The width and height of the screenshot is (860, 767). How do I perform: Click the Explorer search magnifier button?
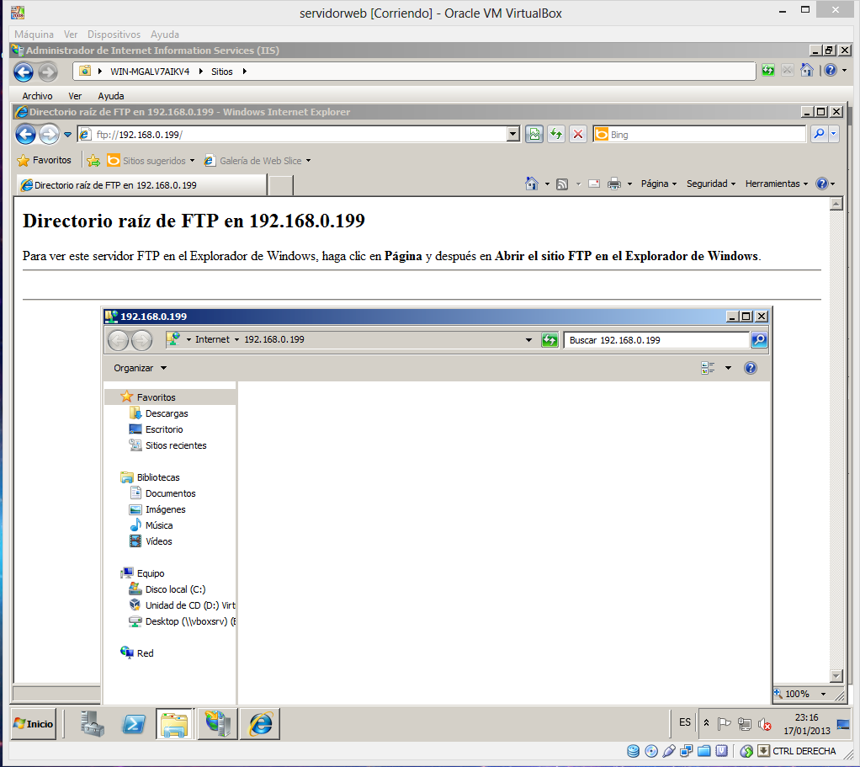(x=759, y=340)
